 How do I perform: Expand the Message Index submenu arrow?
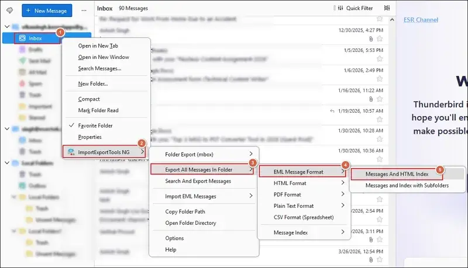(343, 232)
